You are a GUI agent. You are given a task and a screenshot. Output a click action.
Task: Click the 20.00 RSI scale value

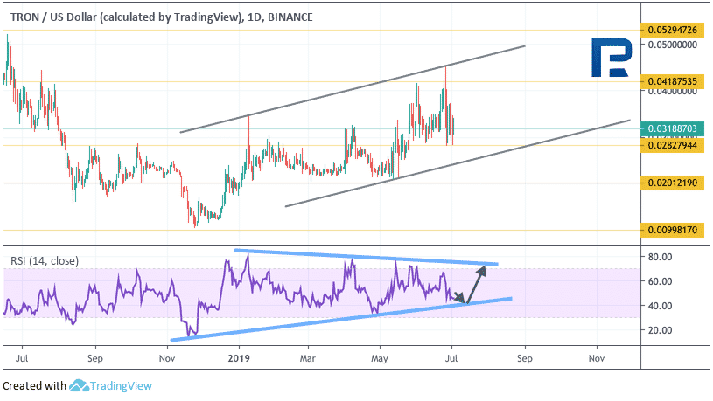coord(660,330)
